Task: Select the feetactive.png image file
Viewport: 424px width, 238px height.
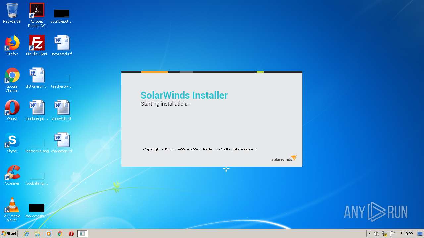Action: [x=37, y=146]
